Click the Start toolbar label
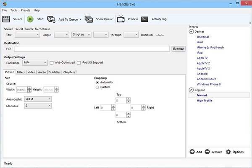The image size is (252, 168). coord(40,19)
